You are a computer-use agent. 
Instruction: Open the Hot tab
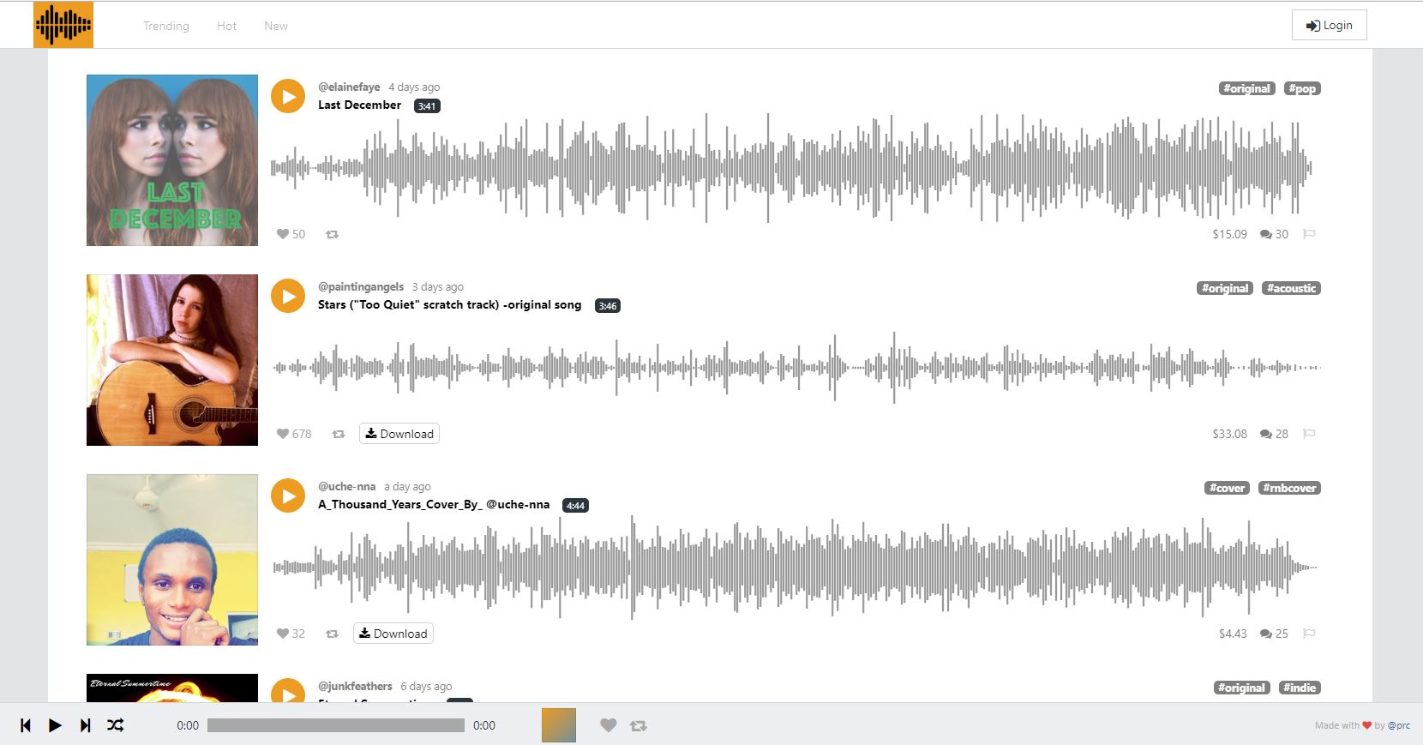[226, 26]
